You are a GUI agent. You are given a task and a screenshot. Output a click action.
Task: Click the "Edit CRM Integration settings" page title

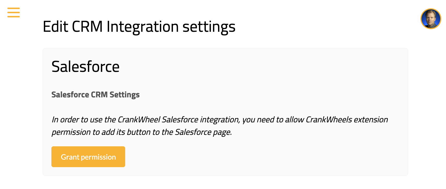pos(139,27)
